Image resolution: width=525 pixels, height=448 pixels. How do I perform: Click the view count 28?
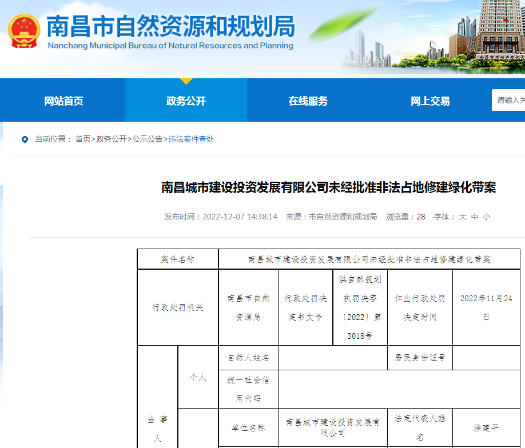coord(421,217)
